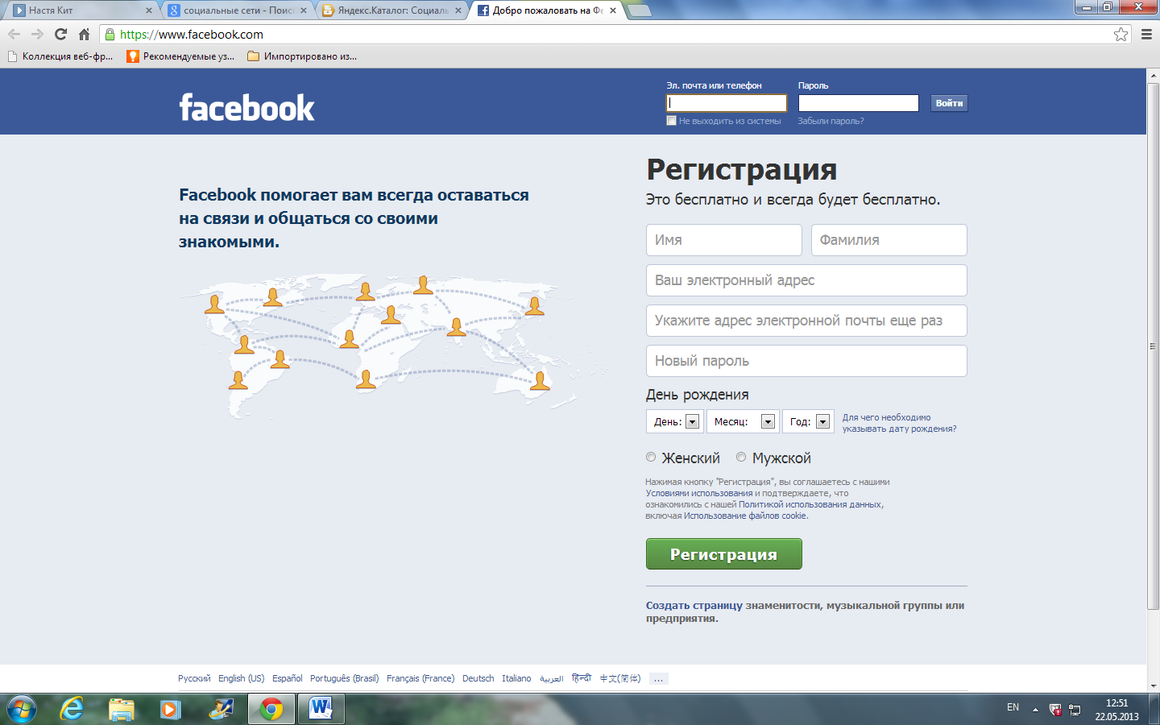Switch language to Español

287,678
